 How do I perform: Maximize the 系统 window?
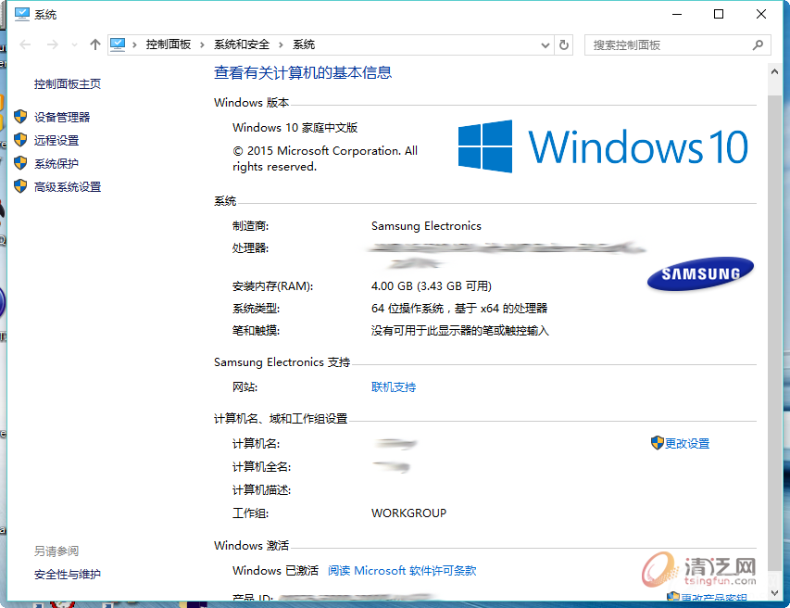tap(719, 14)
